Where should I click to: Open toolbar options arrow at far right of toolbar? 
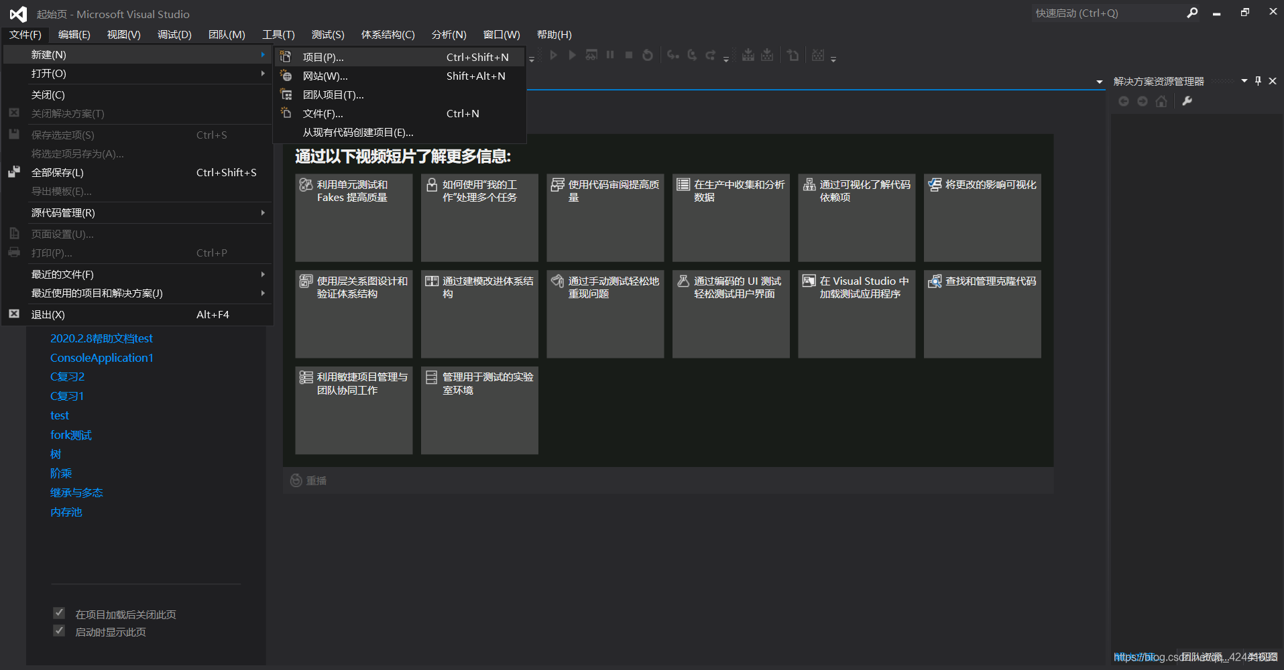pyautogui.click(x=833, y=59)
